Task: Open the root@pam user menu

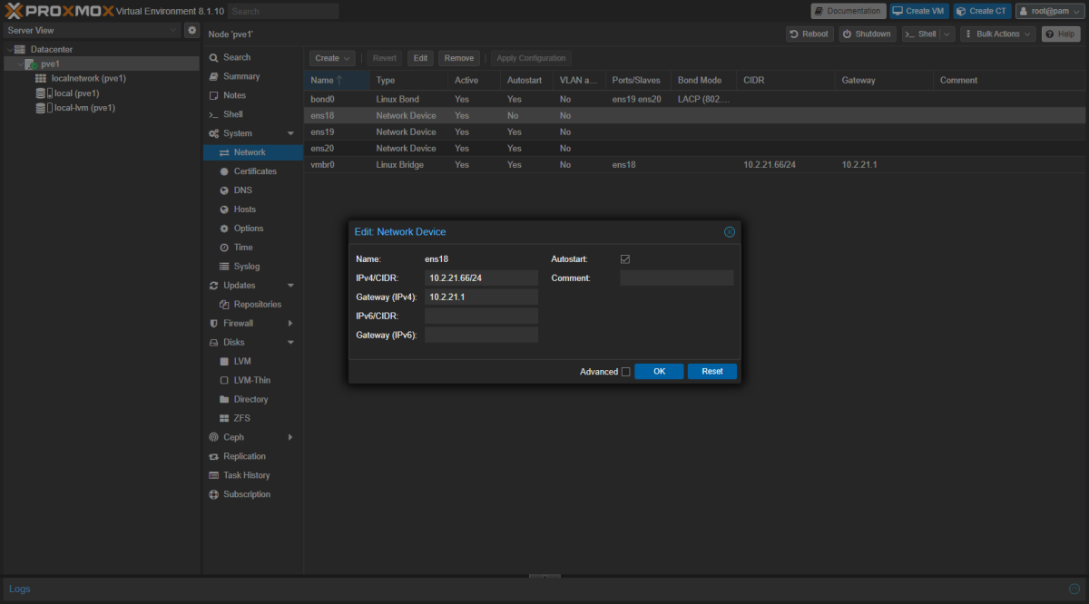Action: [x=1050, y=11]
